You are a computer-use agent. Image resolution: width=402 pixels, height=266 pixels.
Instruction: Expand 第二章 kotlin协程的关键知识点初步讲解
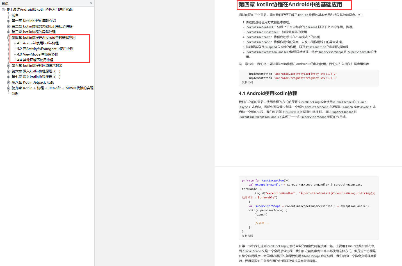coord(8,26)
